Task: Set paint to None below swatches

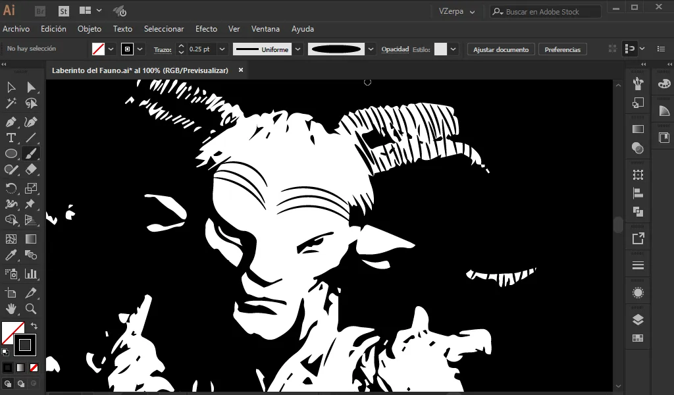Action: [x=34, y=367]
